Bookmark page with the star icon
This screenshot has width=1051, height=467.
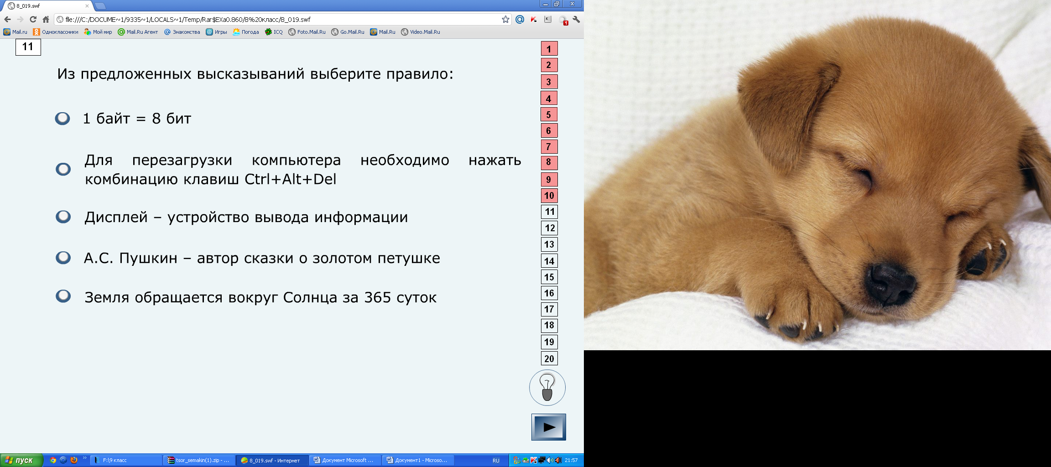click(x=505, y=20)
